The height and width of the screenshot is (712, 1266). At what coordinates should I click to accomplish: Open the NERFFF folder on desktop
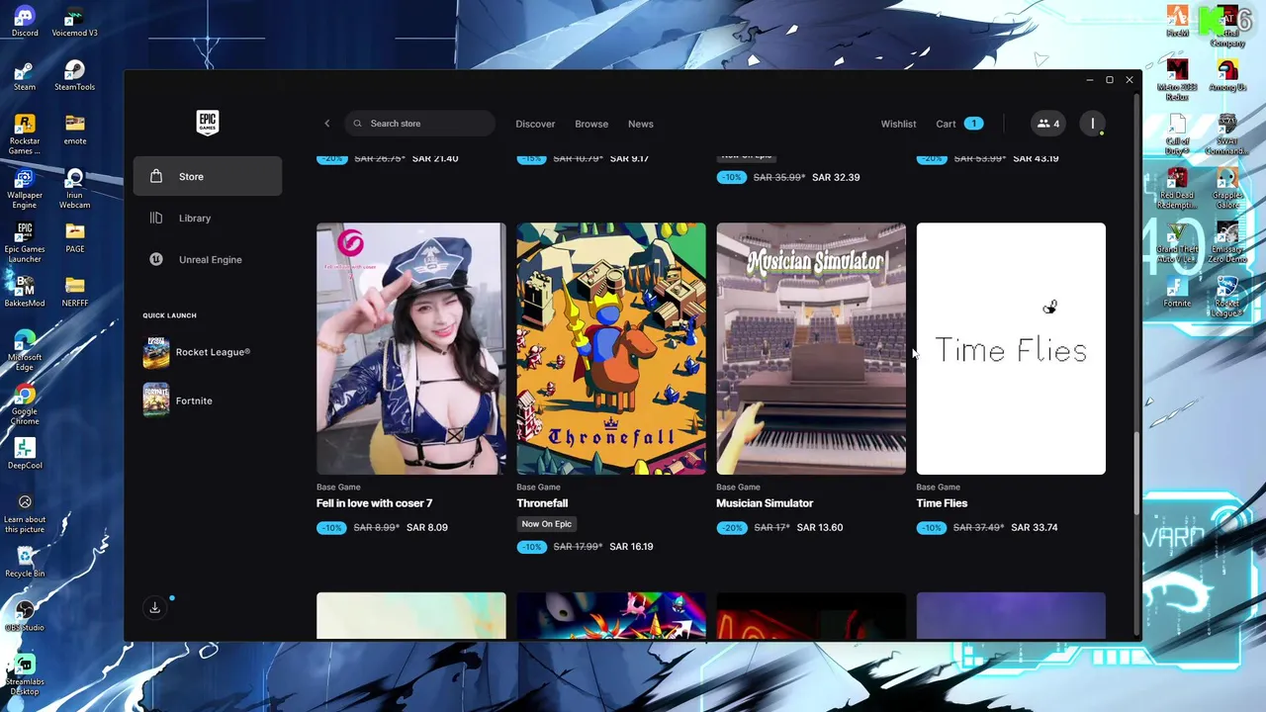[74, 292]
